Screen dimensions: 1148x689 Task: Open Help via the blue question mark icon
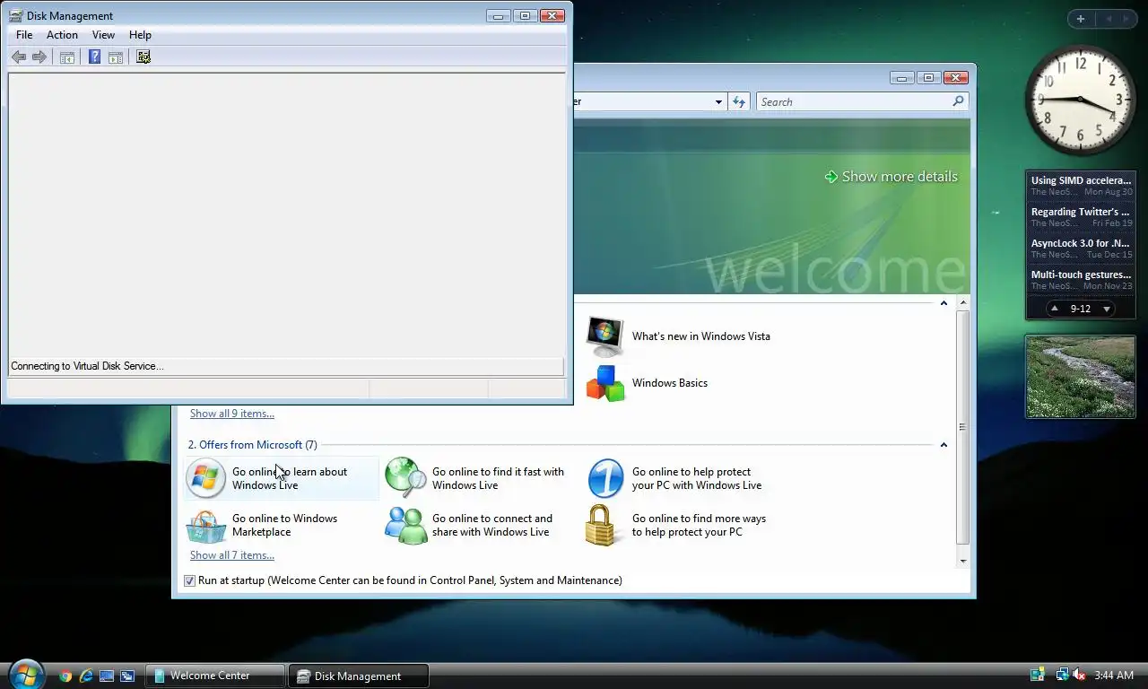(94, 57)
